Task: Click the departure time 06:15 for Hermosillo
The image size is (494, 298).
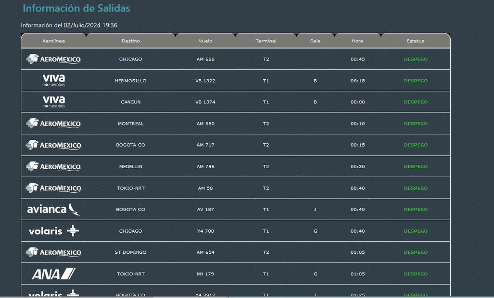Action: [357, 81]
